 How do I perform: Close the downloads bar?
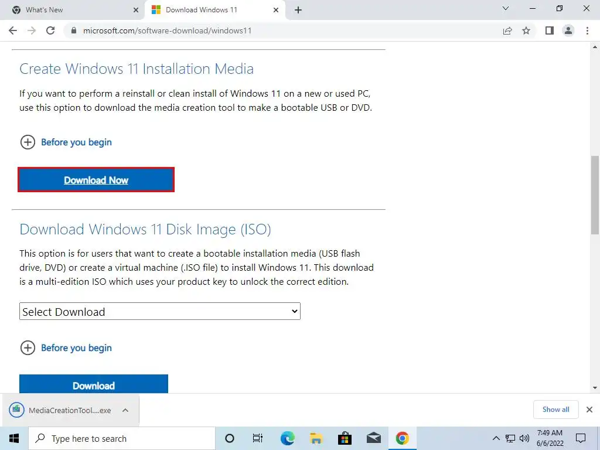pyautogui.click(x=589, y=410)
